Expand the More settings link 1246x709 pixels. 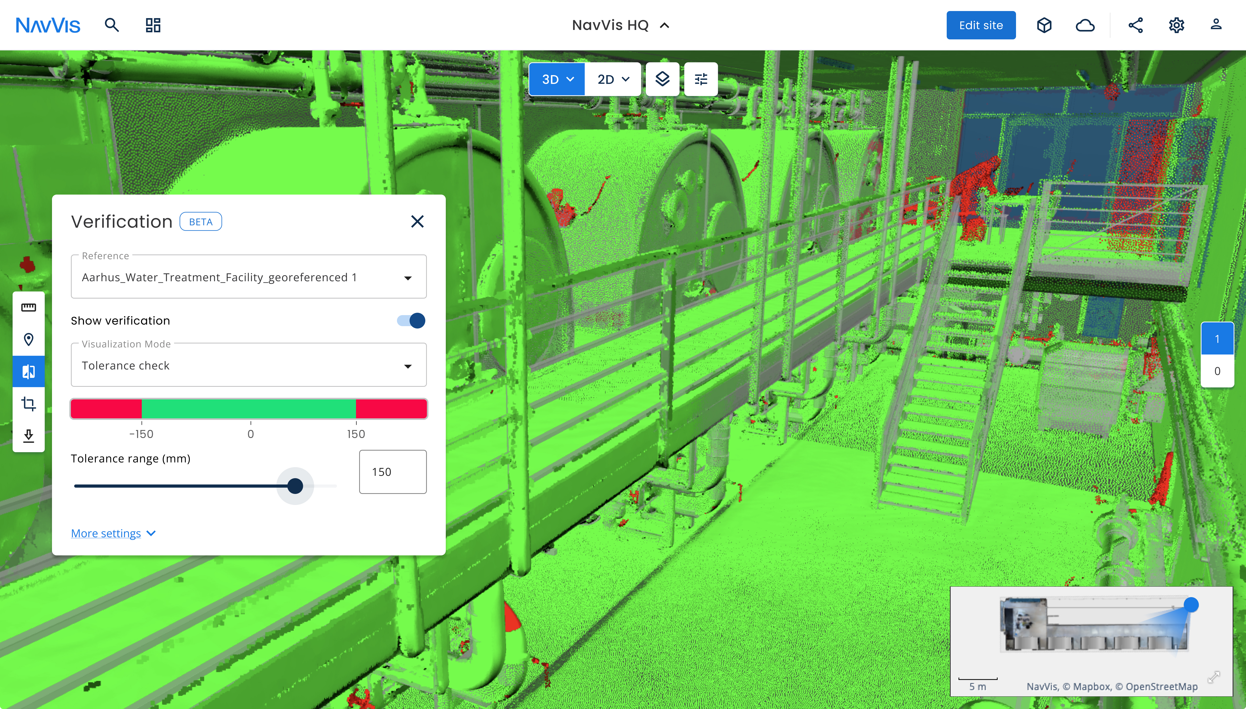(x=113, y=533)
